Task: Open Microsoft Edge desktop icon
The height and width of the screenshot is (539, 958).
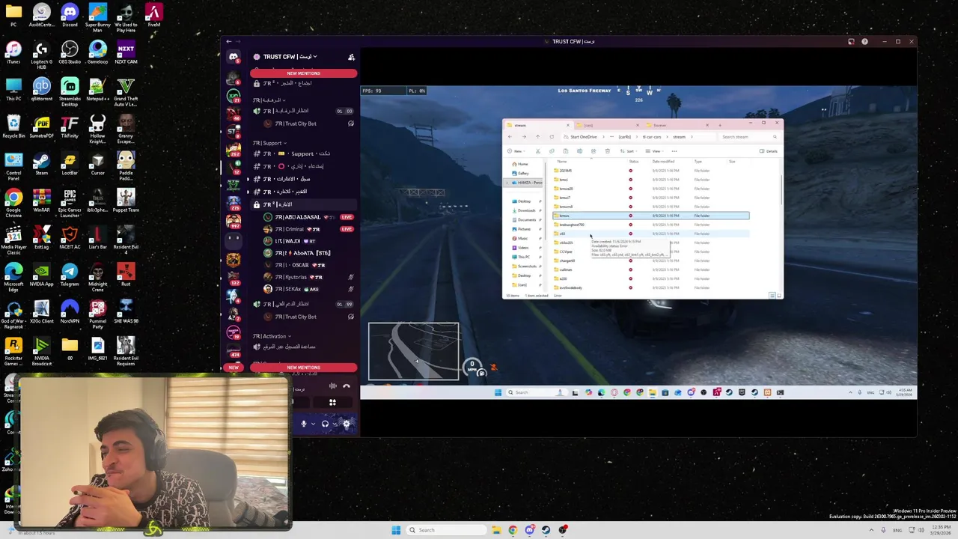Action: tap(13, 277)
